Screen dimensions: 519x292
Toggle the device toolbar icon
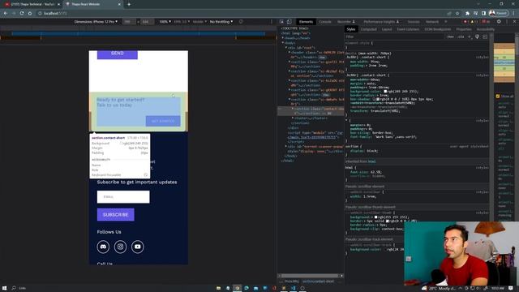coord(289,22)
